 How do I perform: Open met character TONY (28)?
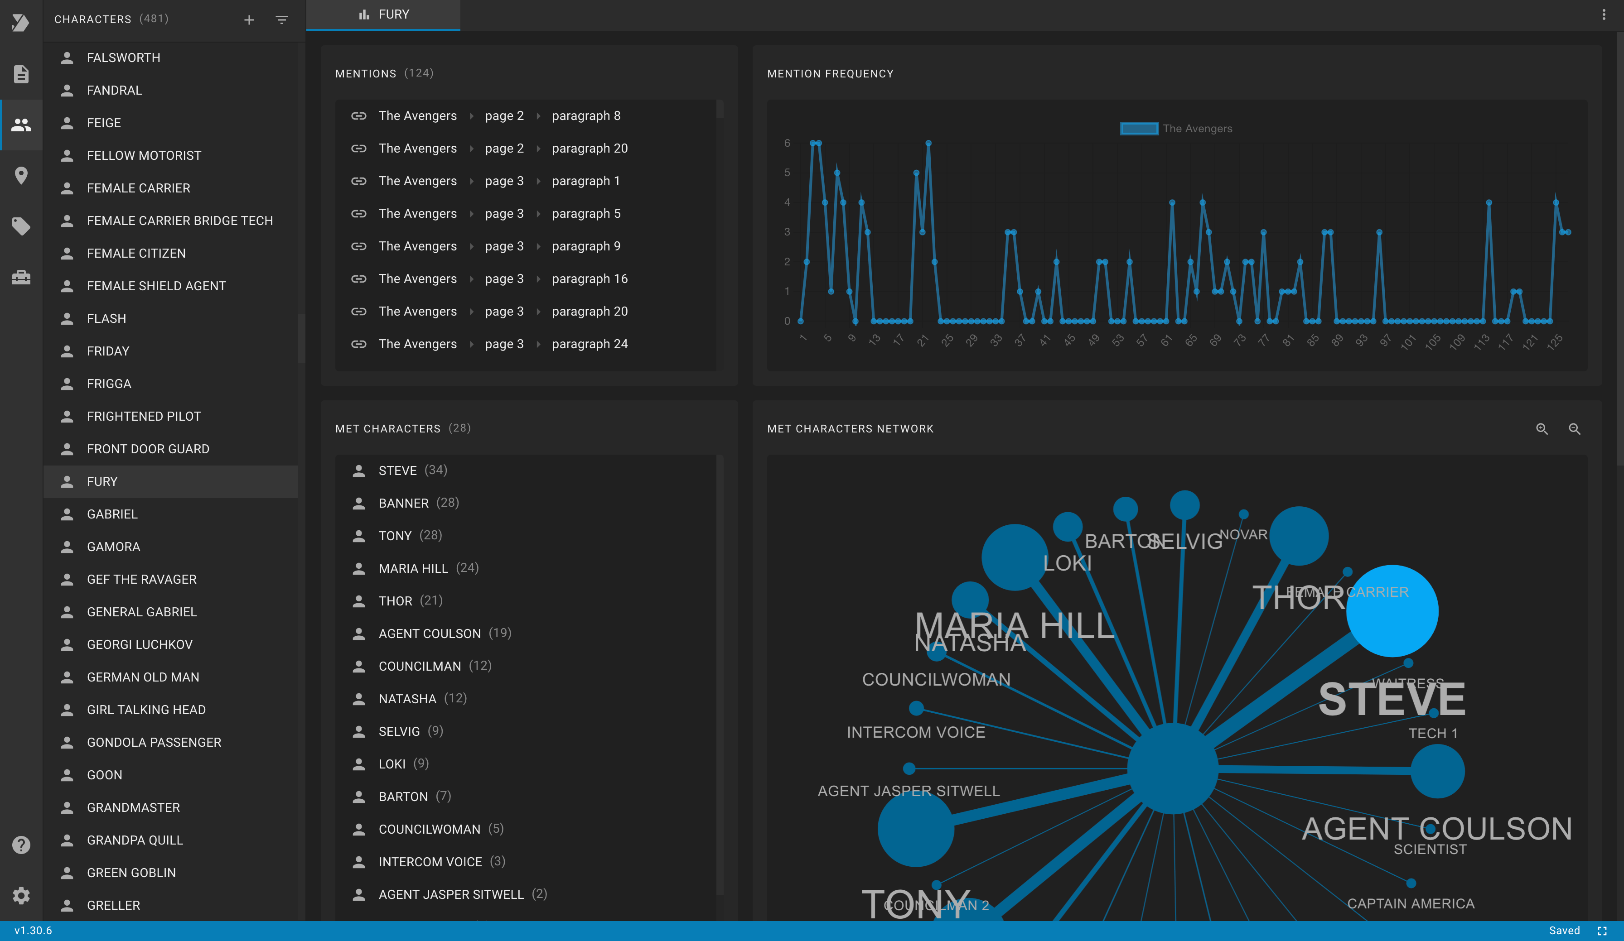(525, 536)
